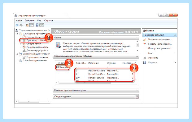
Task: Click event code 100 cell
Action: (78, 78)
